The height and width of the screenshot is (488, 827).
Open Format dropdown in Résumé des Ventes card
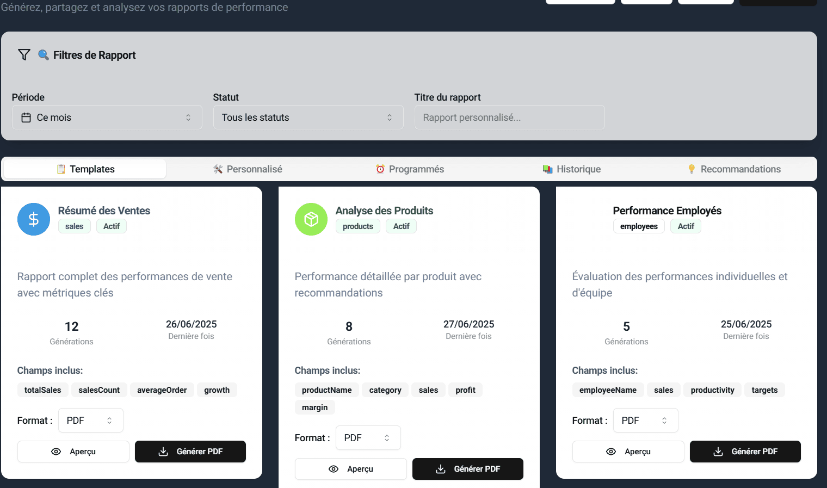click(91, 421)
